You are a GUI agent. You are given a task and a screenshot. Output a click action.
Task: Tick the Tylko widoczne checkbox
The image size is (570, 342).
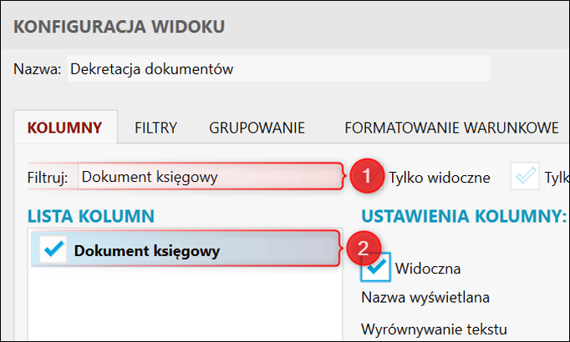pyautogui.click(x=375, y=176)
